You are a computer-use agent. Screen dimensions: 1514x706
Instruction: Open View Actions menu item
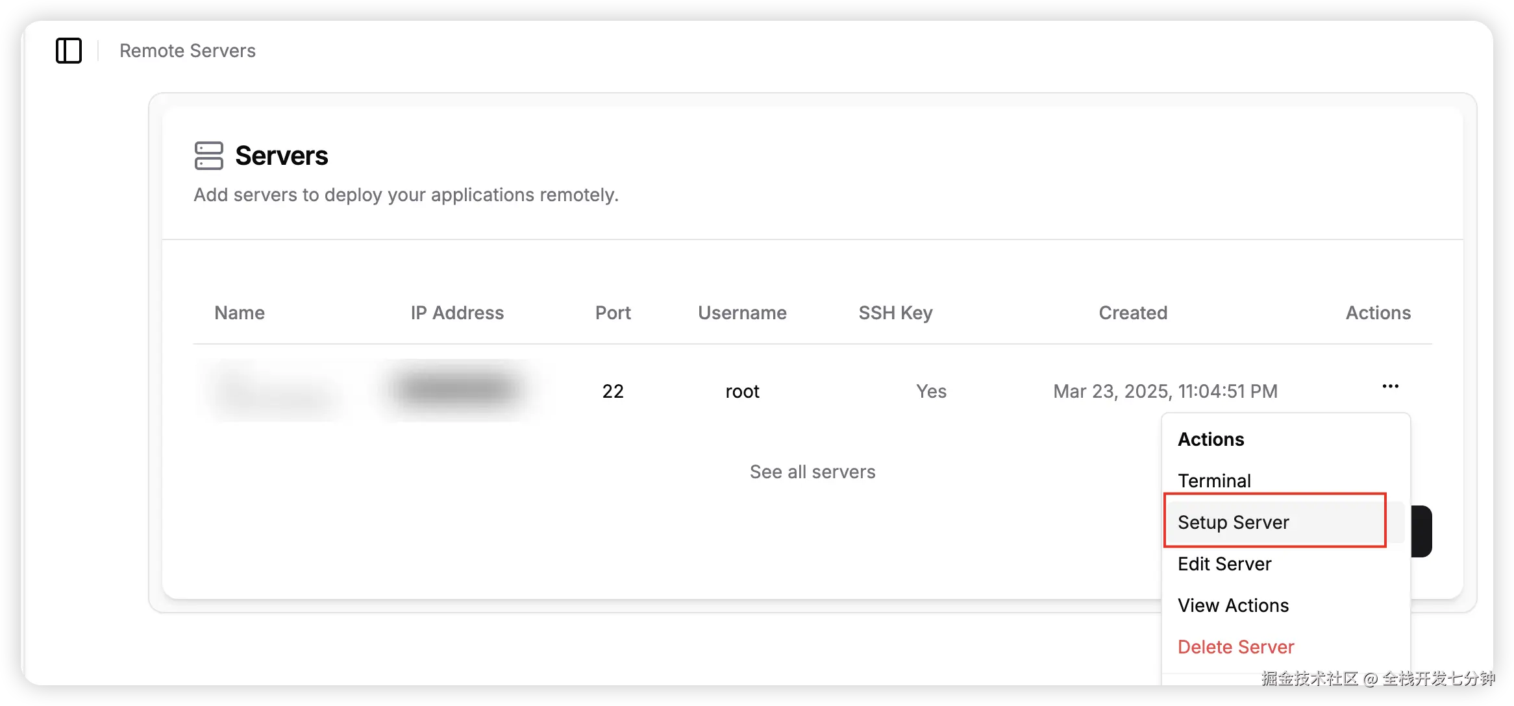pyautogui.click(x=1233, y=605)
